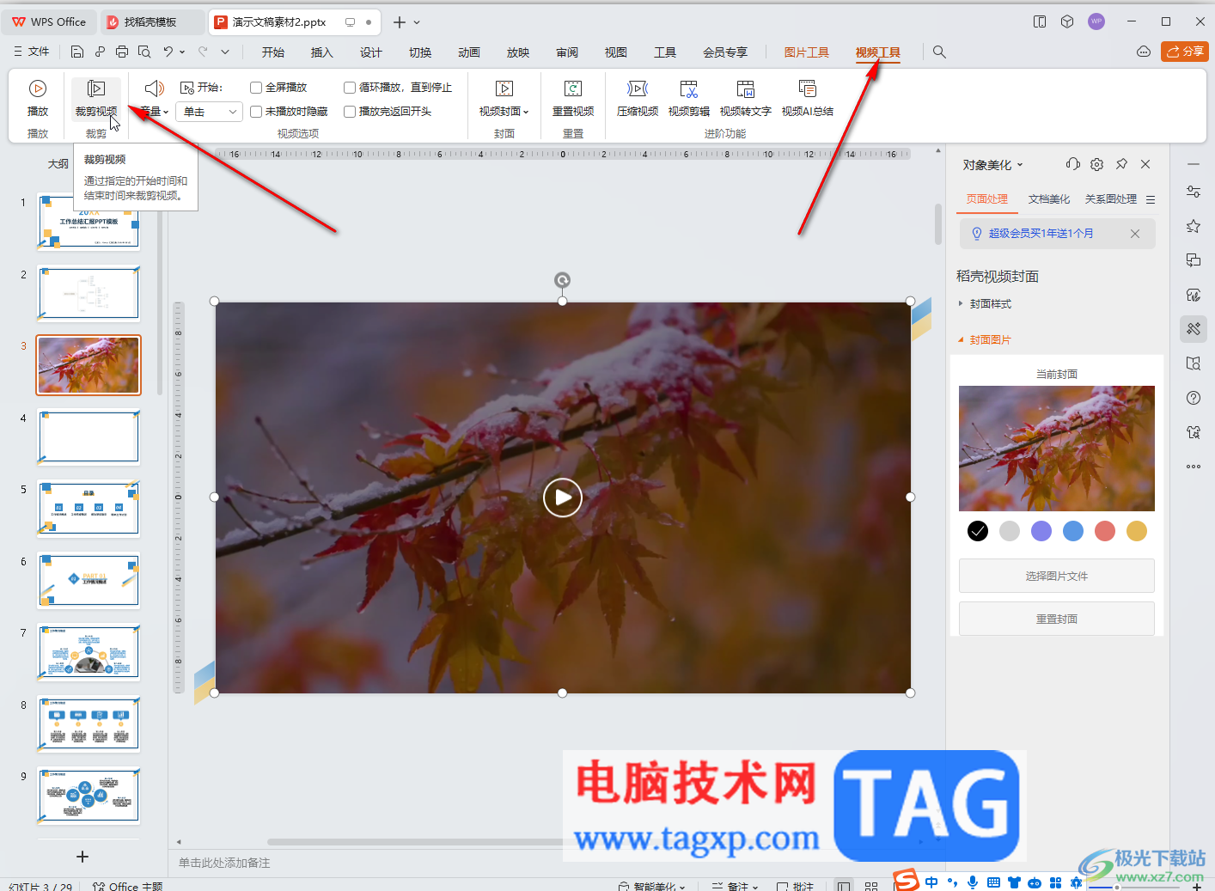The height and width of the screenshot is (891, 1215).
Task: Open the 压缩视频 compress video tool
Action: [x=638, y=98]
